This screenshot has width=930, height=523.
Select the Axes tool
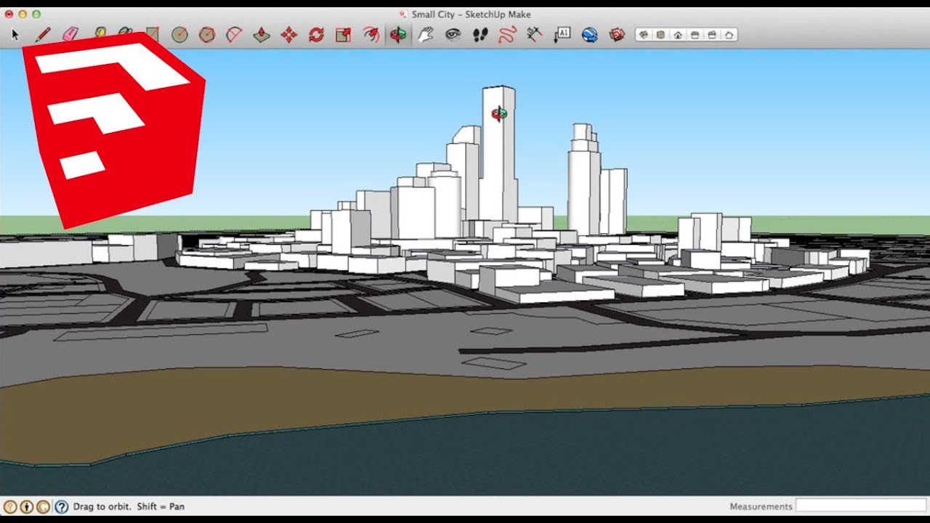tap(535, 34)
